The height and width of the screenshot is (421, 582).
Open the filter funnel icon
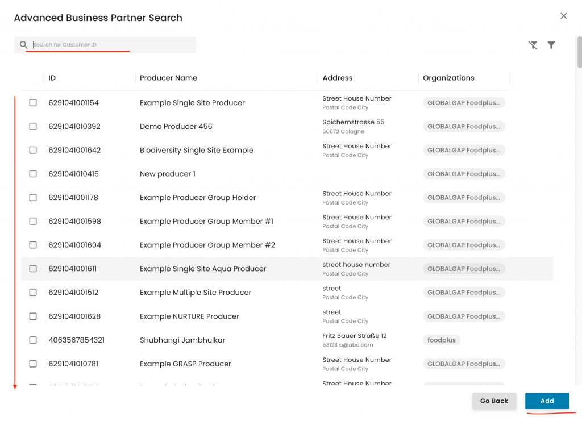(x=551, y=45)
